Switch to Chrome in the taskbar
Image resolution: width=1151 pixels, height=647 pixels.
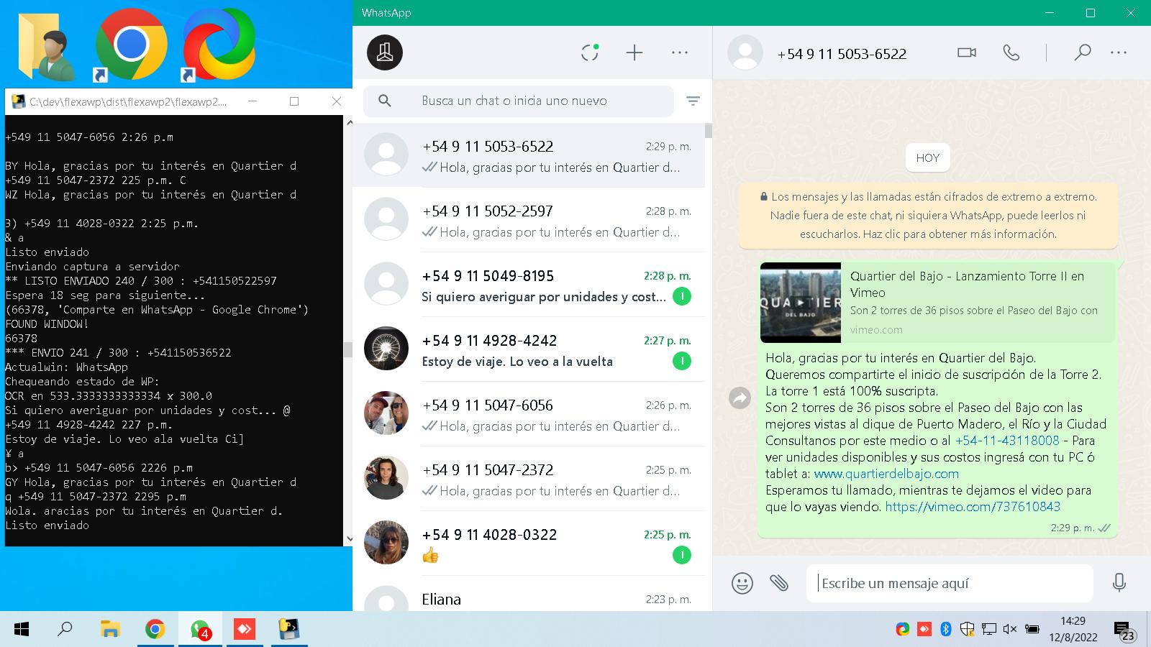coord(155,630)
